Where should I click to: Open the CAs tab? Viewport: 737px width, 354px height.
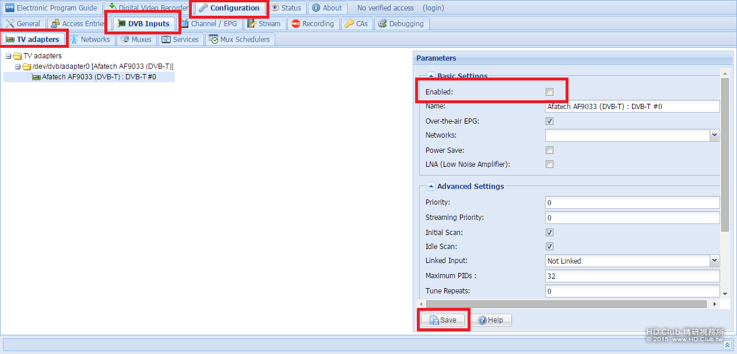[x=356, y=24]
